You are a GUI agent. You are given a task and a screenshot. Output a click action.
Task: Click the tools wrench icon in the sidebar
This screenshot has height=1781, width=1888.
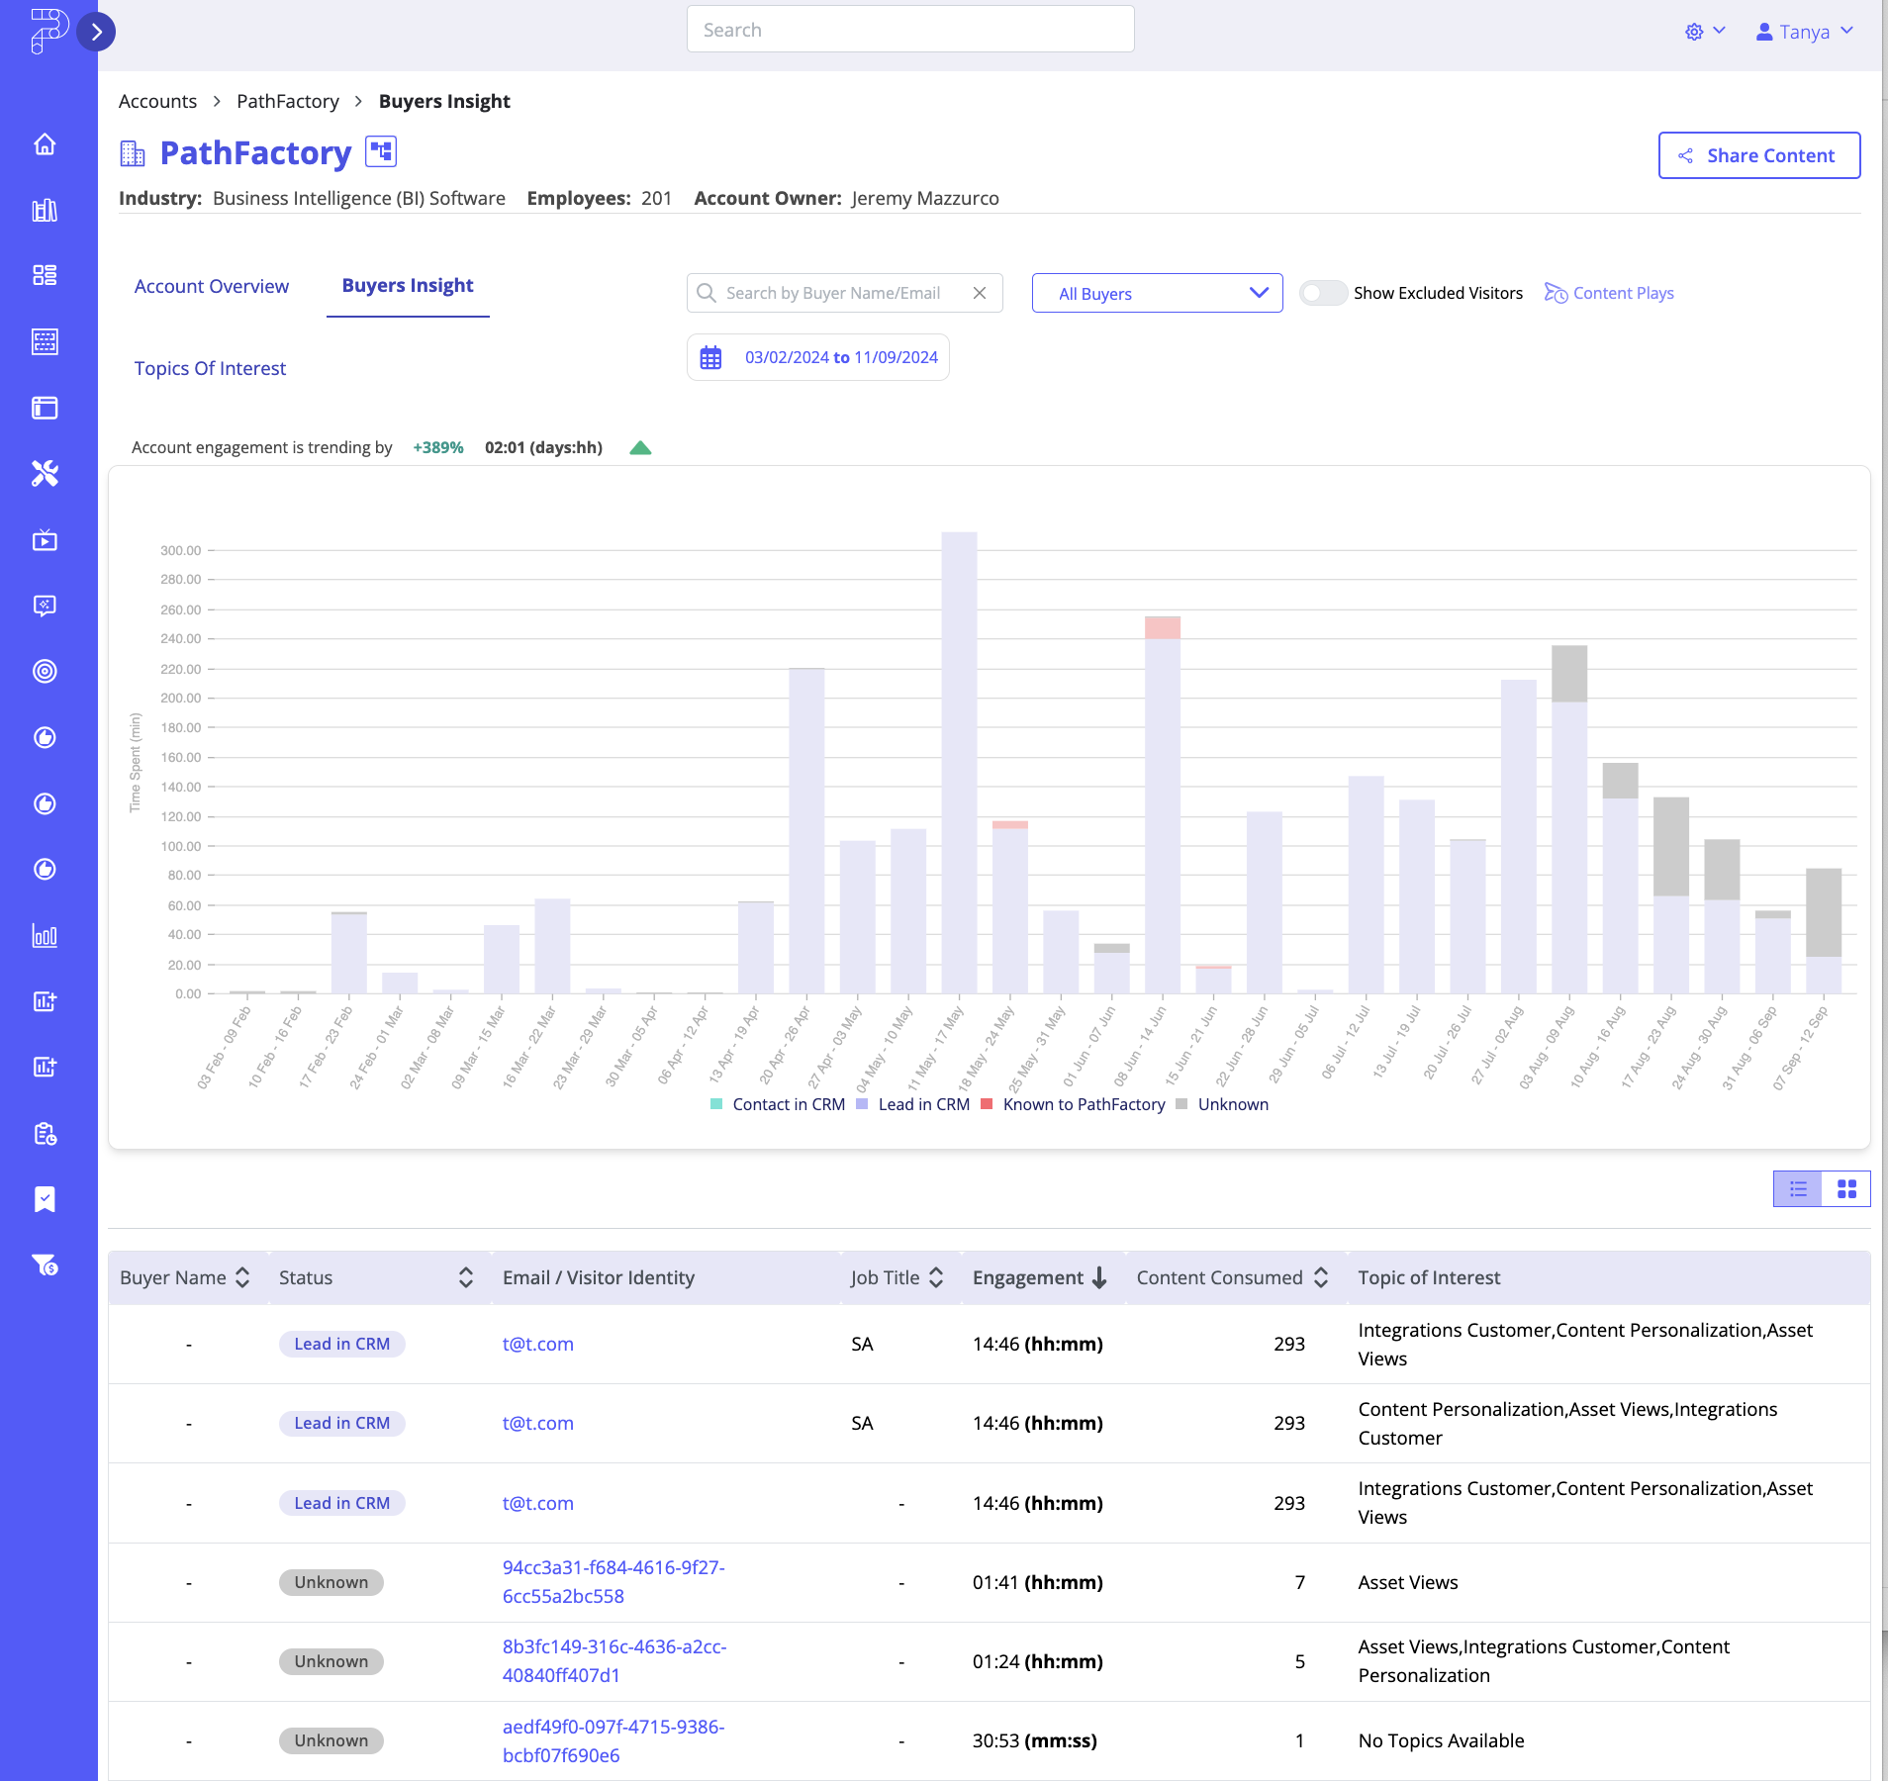(x=47, y=475)
